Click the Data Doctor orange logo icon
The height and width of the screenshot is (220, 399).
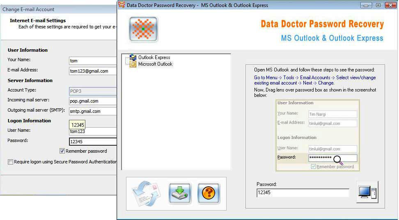(143, 29)
